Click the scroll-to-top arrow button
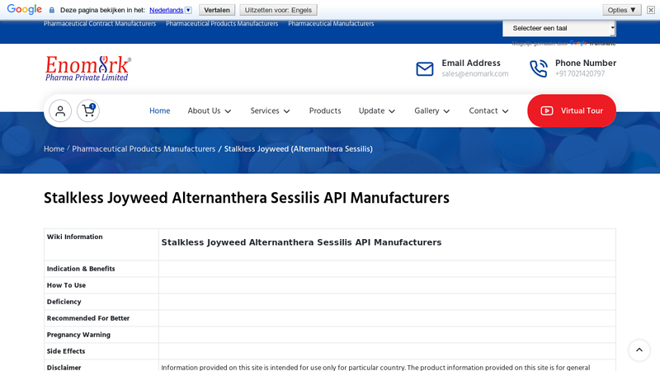660x371 pixels. pyautogui.click(x=639, y=350)
